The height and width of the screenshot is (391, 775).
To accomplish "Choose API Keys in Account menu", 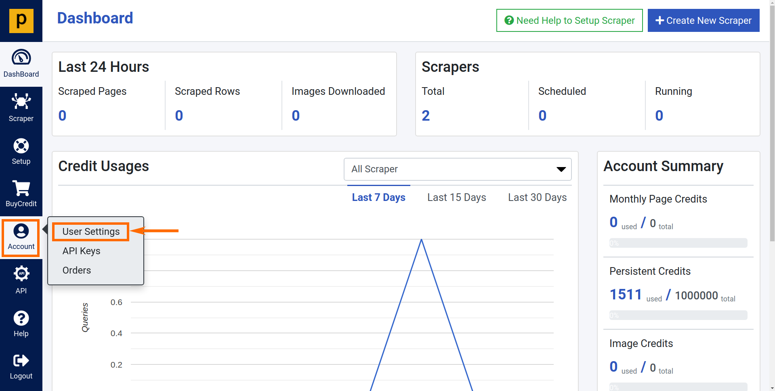I will pos(81,251).
